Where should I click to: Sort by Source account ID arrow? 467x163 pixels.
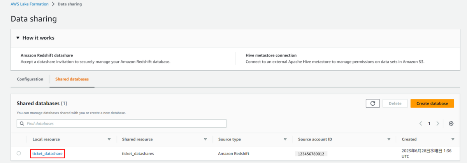(x=389, y=139)
